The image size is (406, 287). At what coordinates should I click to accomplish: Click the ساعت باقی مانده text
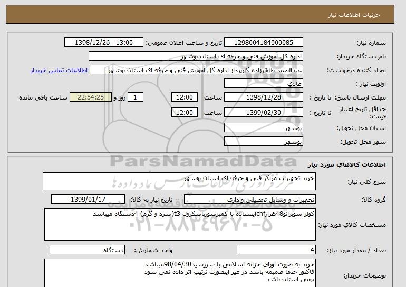click(43, 97)
